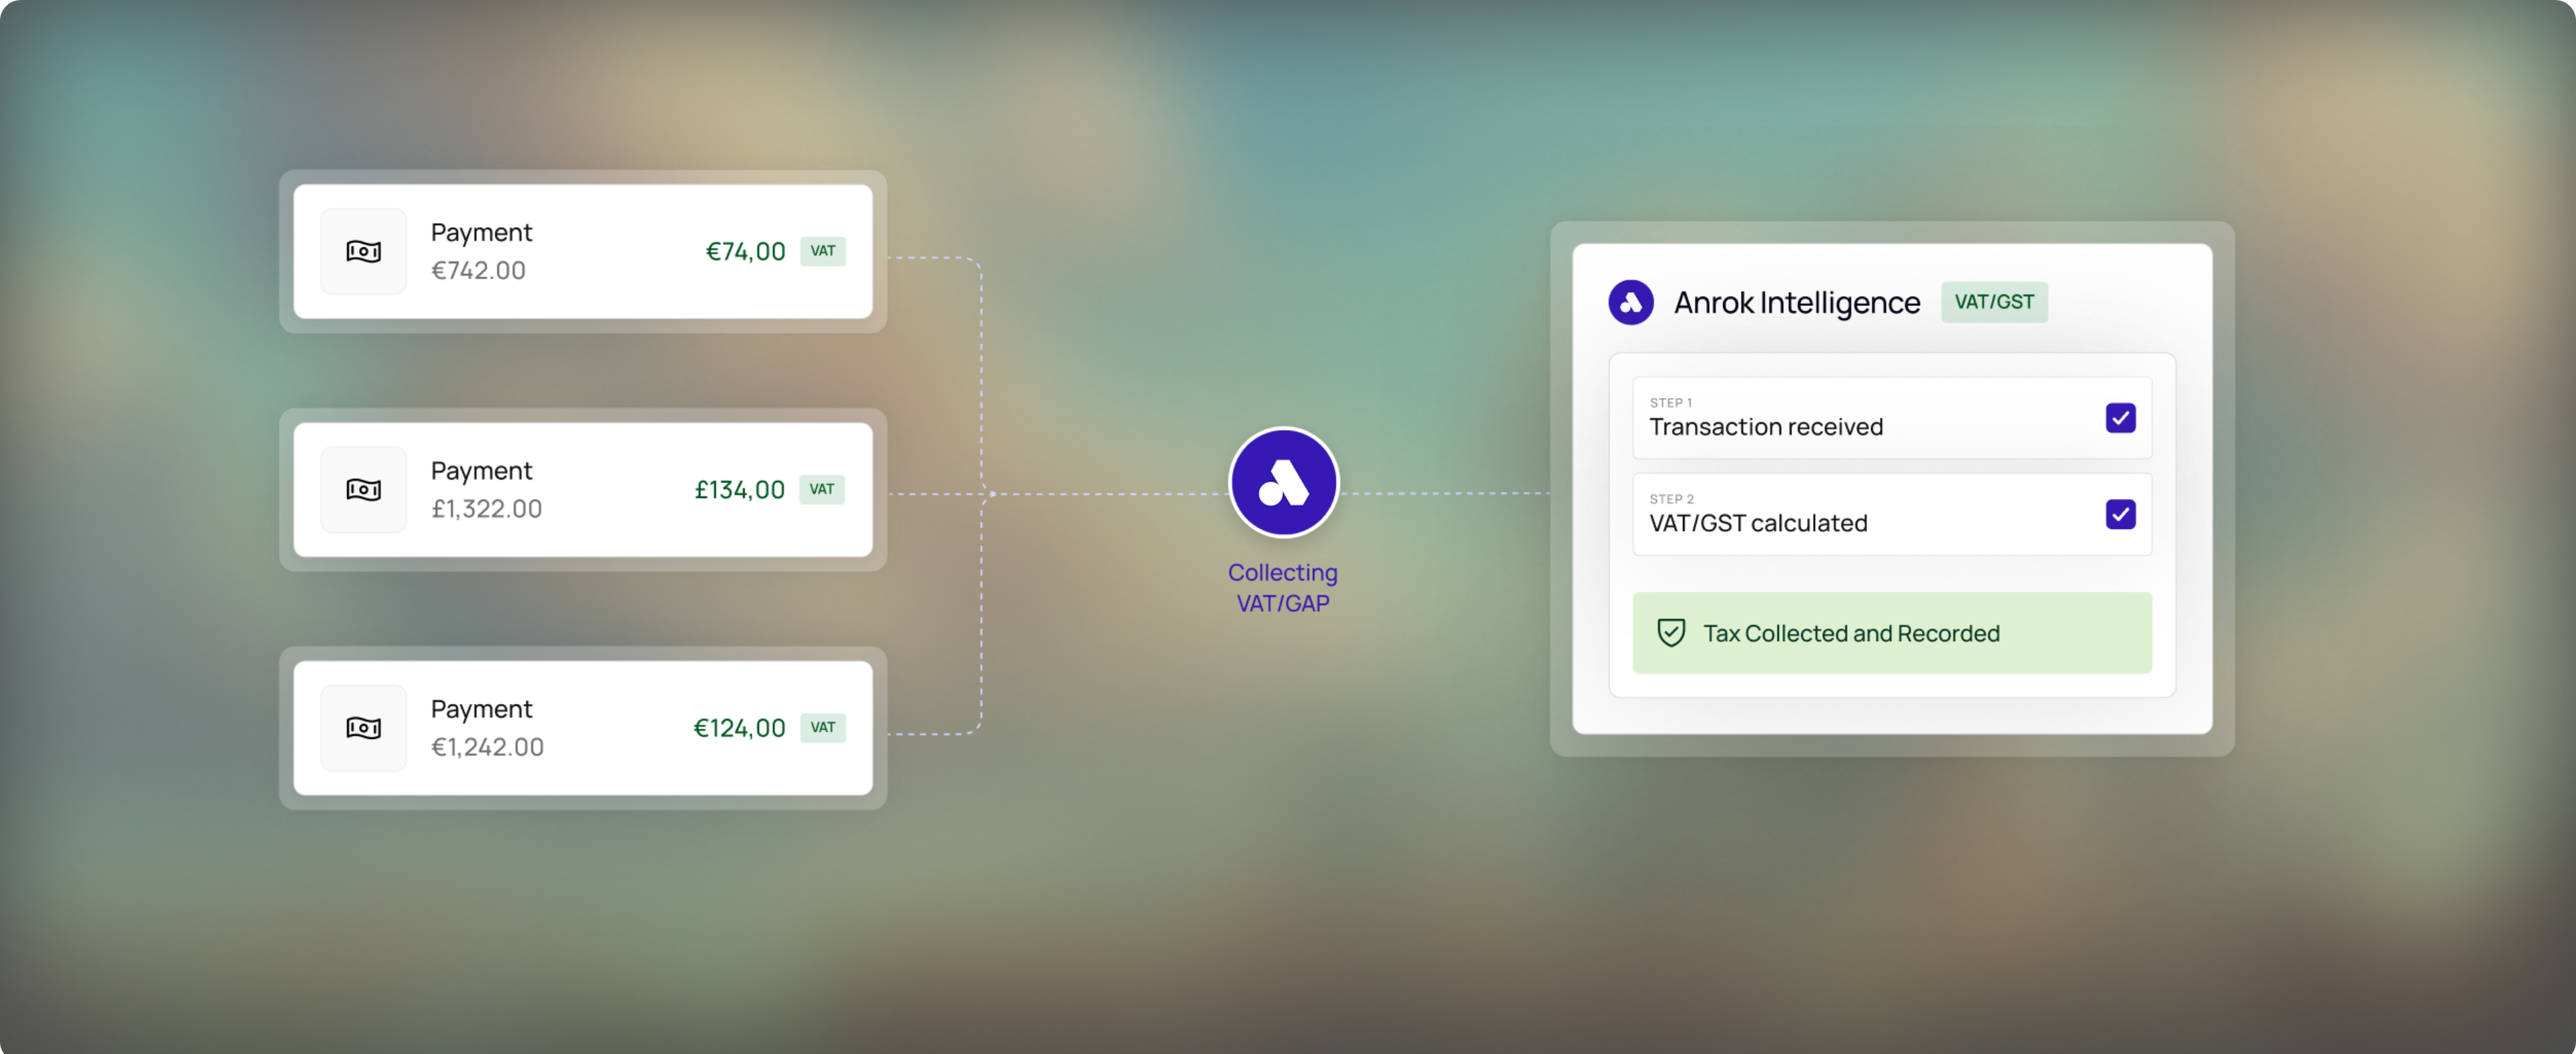Click the VAT/GST badge in Anrok Intelligence header
Image resolution: width=2576 pixels, height=1054 pixels.
[x=1994, y=303]
